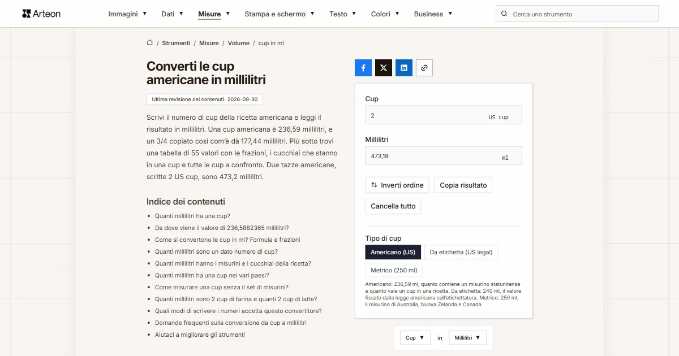Share page on Facebook
This screenshot has width=679, height=356.
coord(363,68)
